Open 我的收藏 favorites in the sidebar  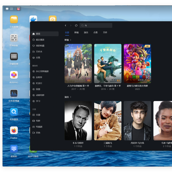pos(40,46)
